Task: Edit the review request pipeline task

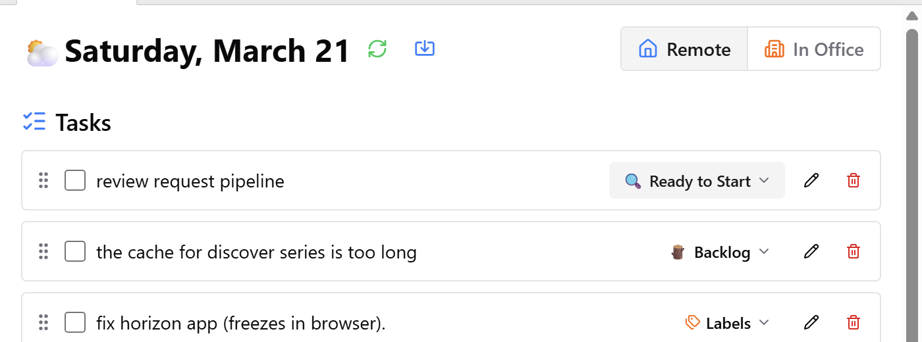Action: click(811, 180)
